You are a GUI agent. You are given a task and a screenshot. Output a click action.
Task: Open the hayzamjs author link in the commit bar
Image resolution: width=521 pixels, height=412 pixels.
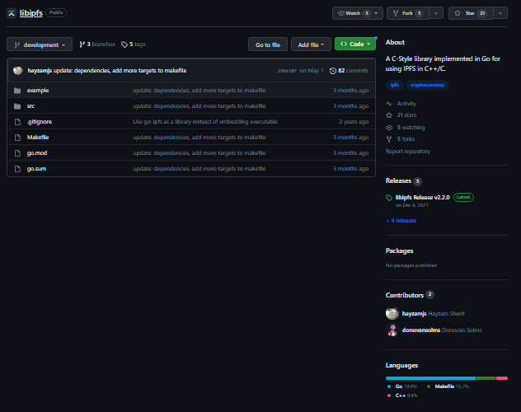tap(40, 70)
